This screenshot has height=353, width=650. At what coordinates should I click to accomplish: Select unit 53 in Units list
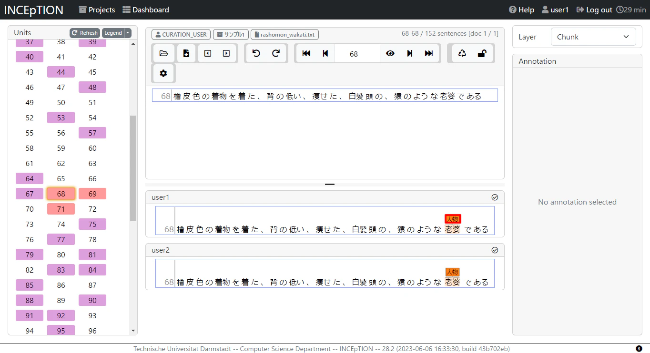pos(61,118)
